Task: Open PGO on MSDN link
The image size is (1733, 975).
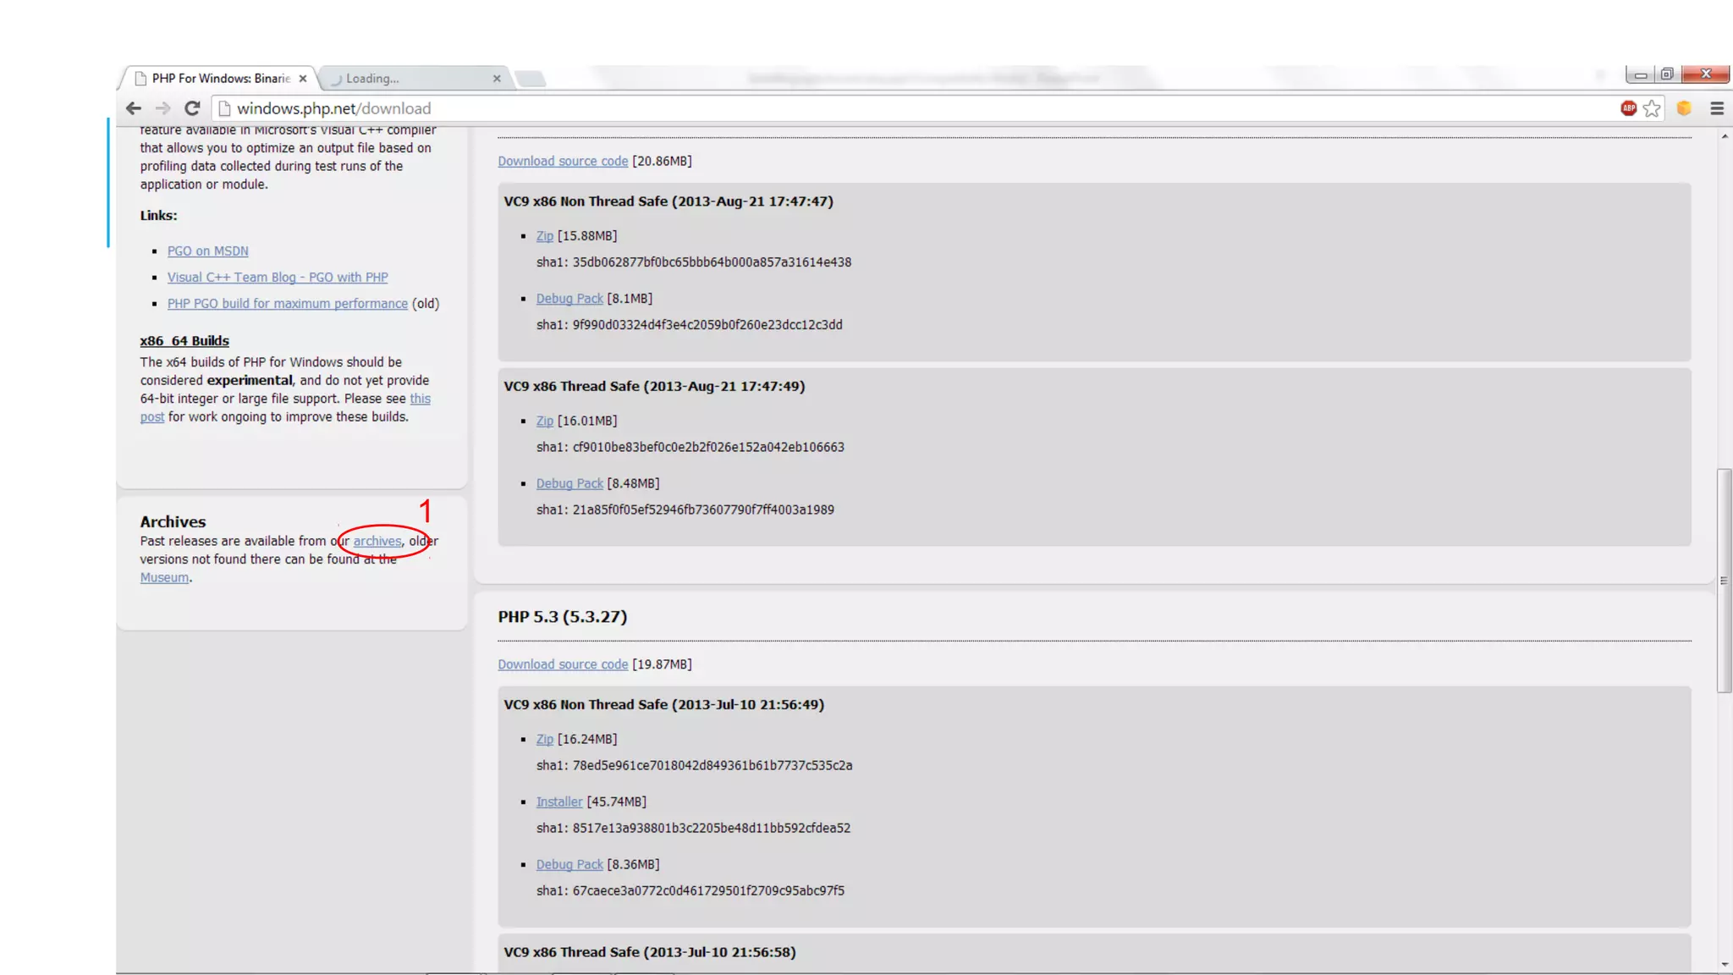Action: [x=207, y=251]
